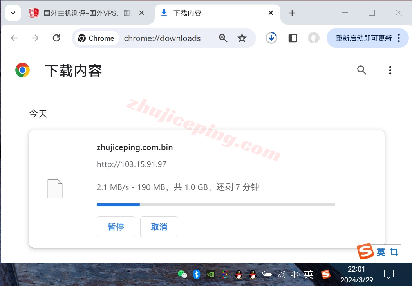The height and width of the screenshot is (286, 412).
Task: Go forward to next page
Action: tap(35, 38)
